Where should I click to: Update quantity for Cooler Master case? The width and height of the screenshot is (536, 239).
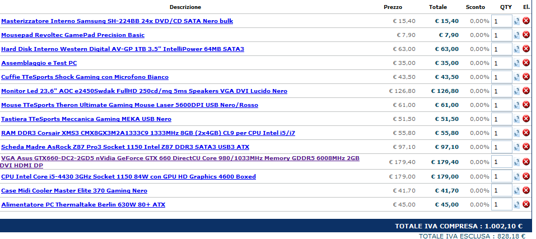[x=516, y=191]
